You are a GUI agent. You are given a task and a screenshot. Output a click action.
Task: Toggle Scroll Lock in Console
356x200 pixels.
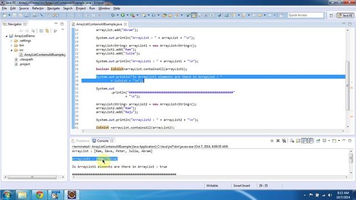pos(298,141)
